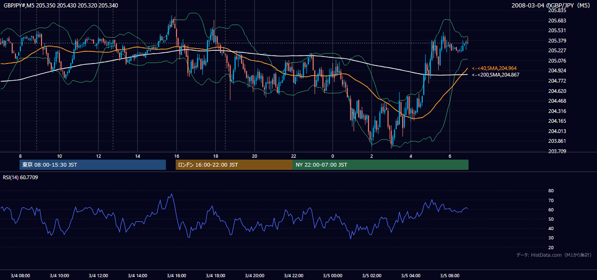The height and width of the screenshot is (280, 597).
Task: Click the 3/4 08:00 time label
Action: tap(20, 275)
